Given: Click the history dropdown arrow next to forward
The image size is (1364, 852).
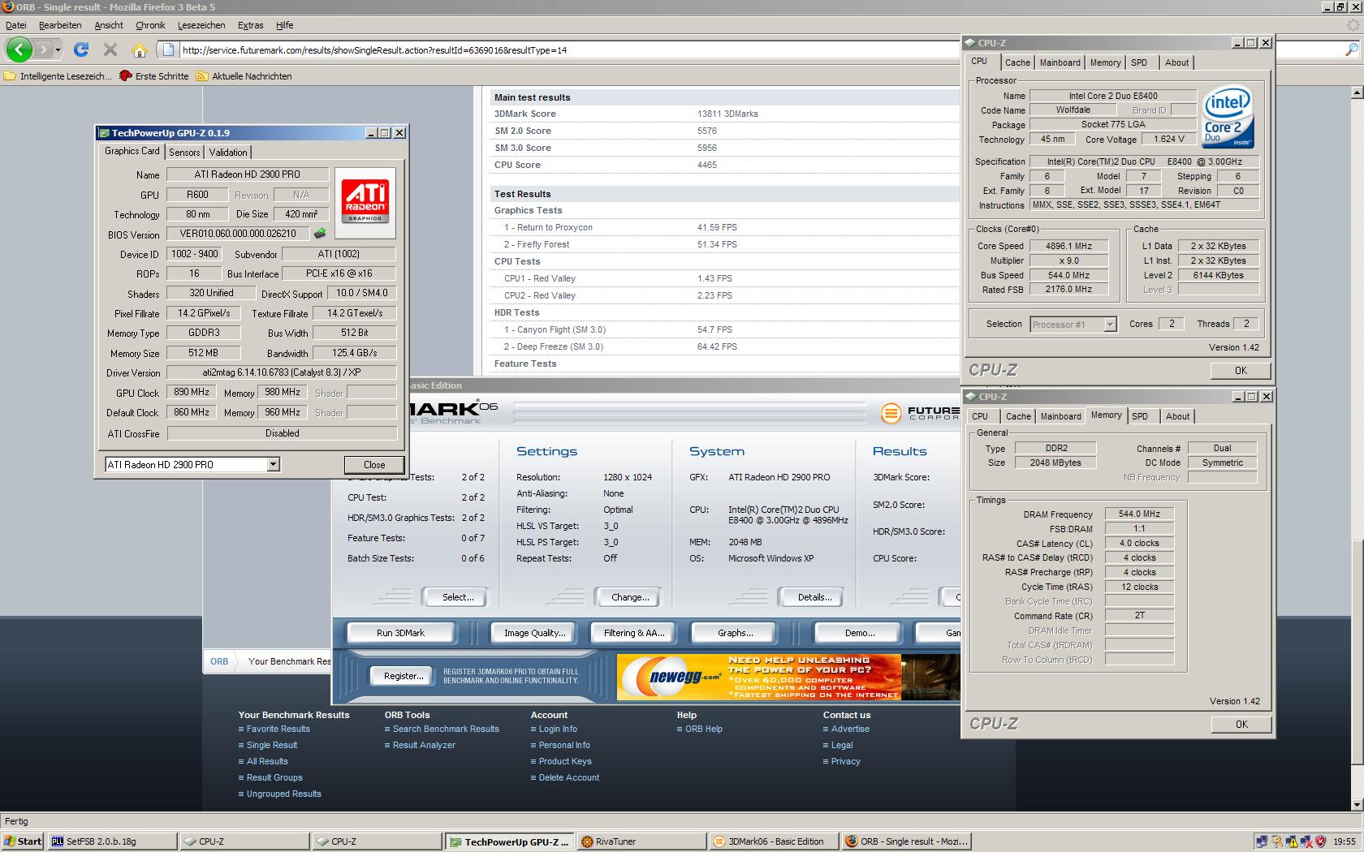Looking at the screenshot, I should pos(58,49).
